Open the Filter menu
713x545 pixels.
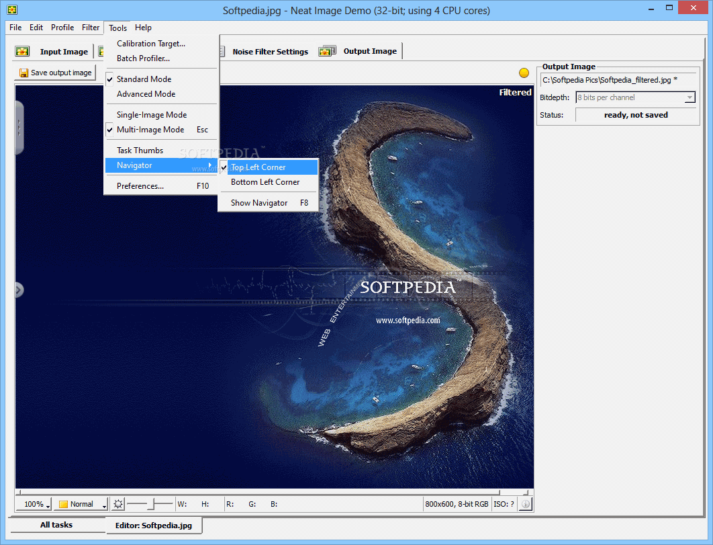point(91,28)
